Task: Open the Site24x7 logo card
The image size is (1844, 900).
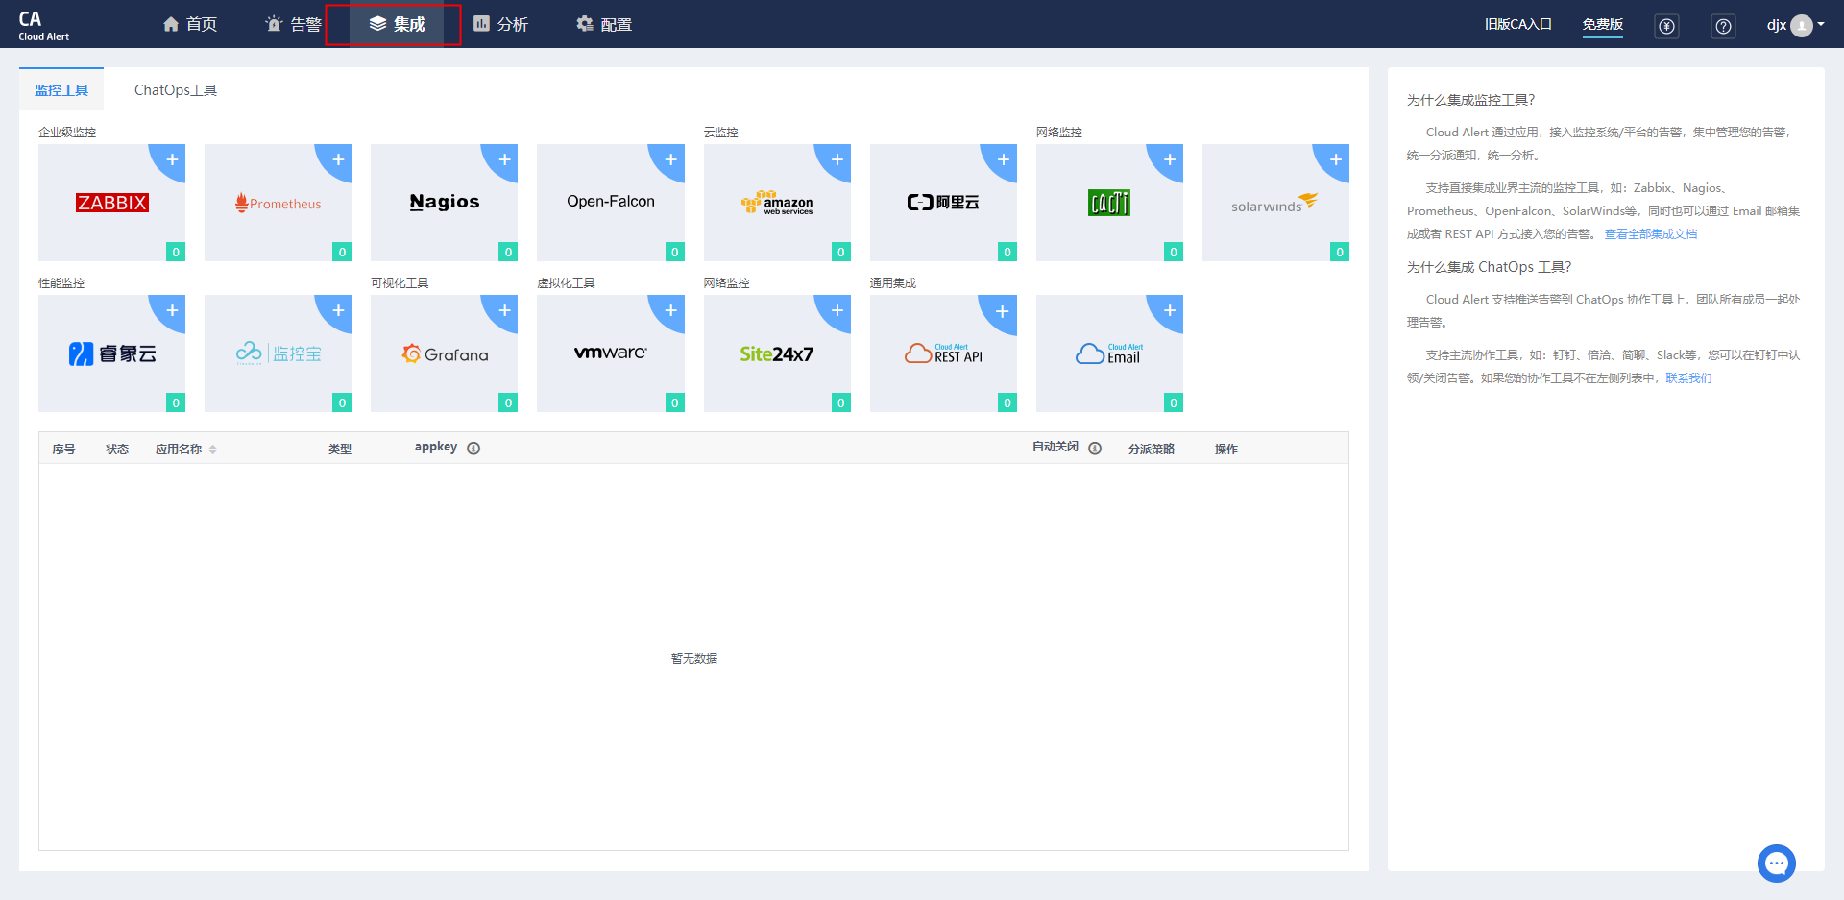Action: [x=777, y=353]
